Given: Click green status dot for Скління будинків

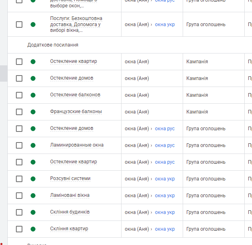Looking at the screenshot, I should 33,212.
